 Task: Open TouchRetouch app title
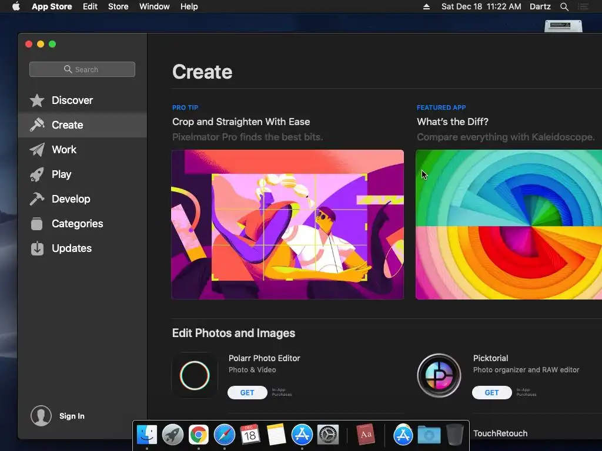pos(500,433)
